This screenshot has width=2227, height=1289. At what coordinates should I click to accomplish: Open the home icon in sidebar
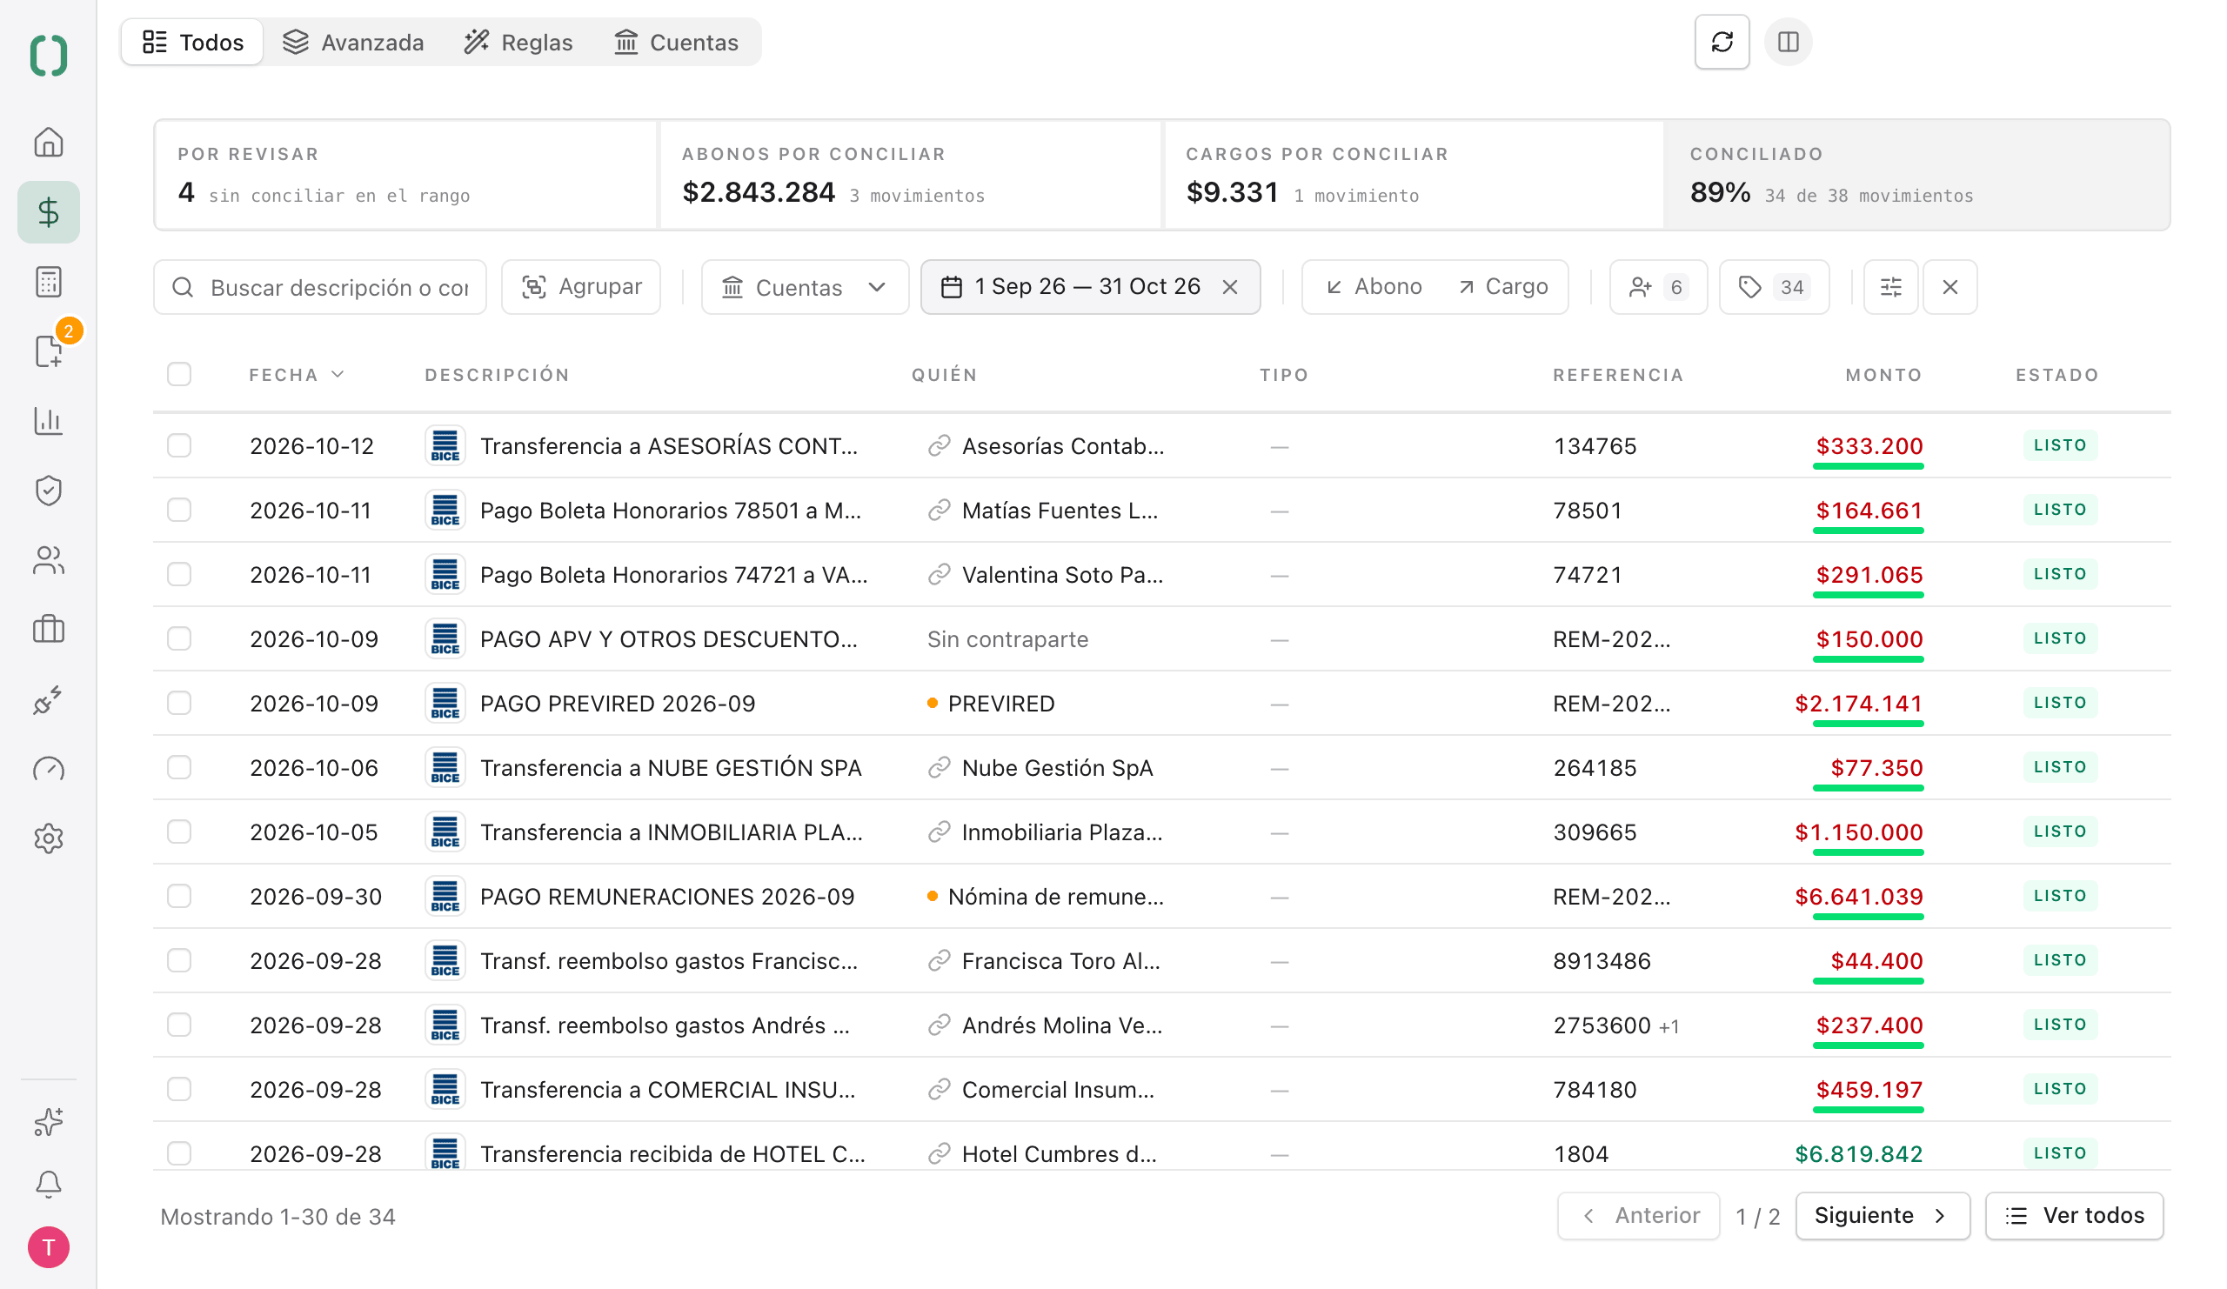click(49, 143)
